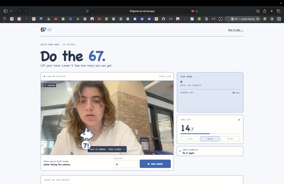Viewport: 284px width, 184px height.
Task: Switch to the white feather icon tab
Action: 192,19
